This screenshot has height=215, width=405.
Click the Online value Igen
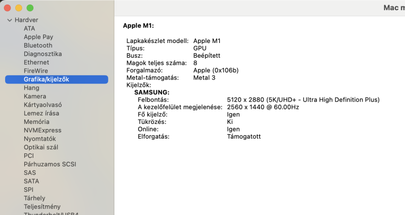(233, 130)
